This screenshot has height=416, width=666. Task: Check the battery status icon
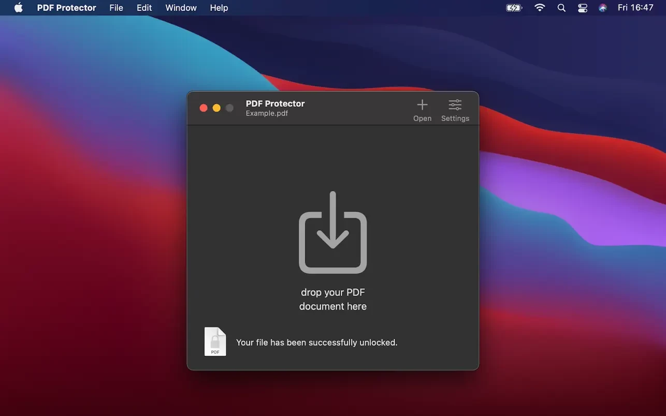tap(514, 8)
